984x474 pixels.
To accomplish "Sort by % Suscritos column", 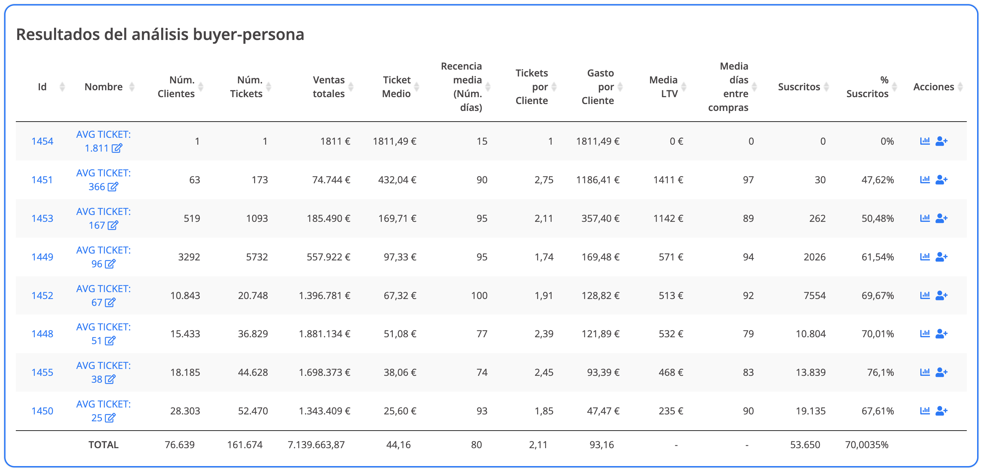I will (x=894, y=87).
